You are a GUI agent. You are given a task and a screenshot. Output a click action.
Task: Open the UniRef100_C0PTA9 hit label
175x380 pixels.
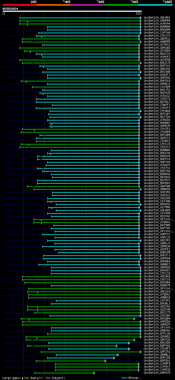tap(157, 33)
